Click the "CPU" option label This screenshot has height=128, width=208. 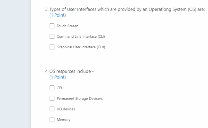tap(60, 88)
